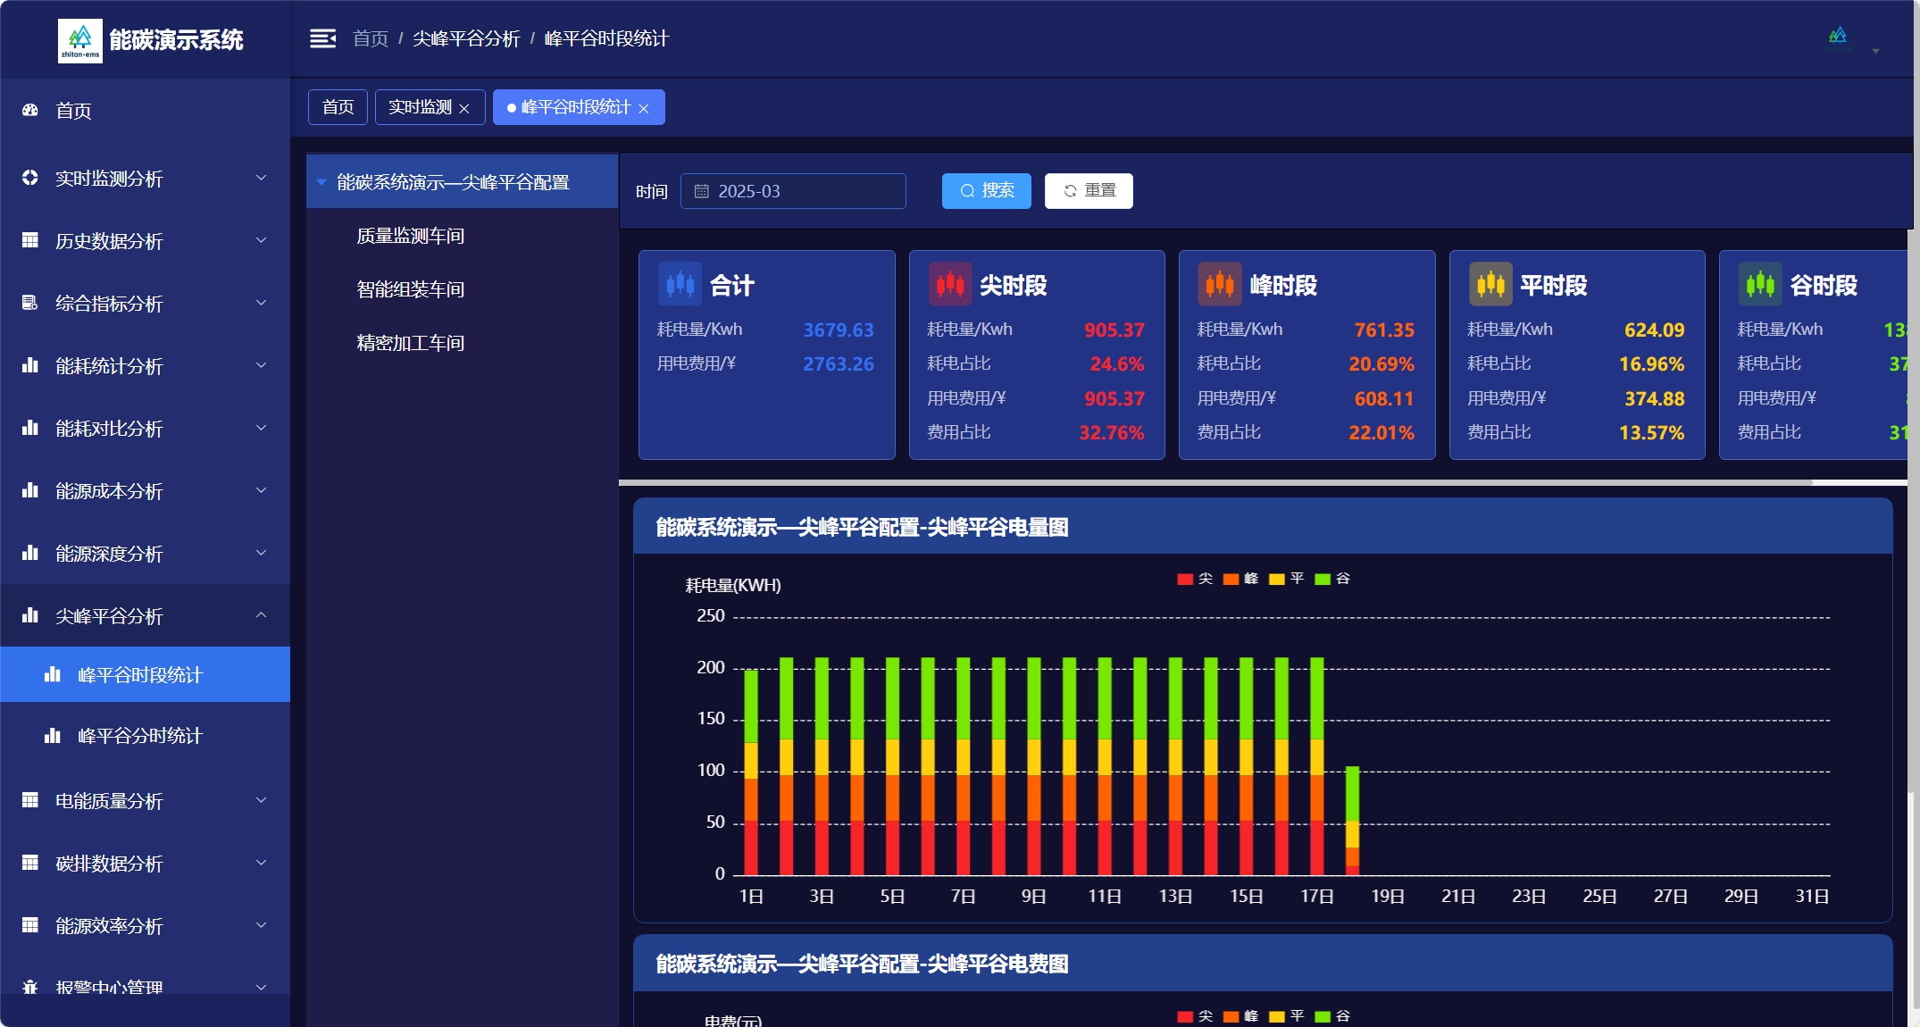Viewport: 1920px width, 1027px height.
Task: Click the 平时段 yellow candlestick icon
Action: click(x=1490, y=285)
